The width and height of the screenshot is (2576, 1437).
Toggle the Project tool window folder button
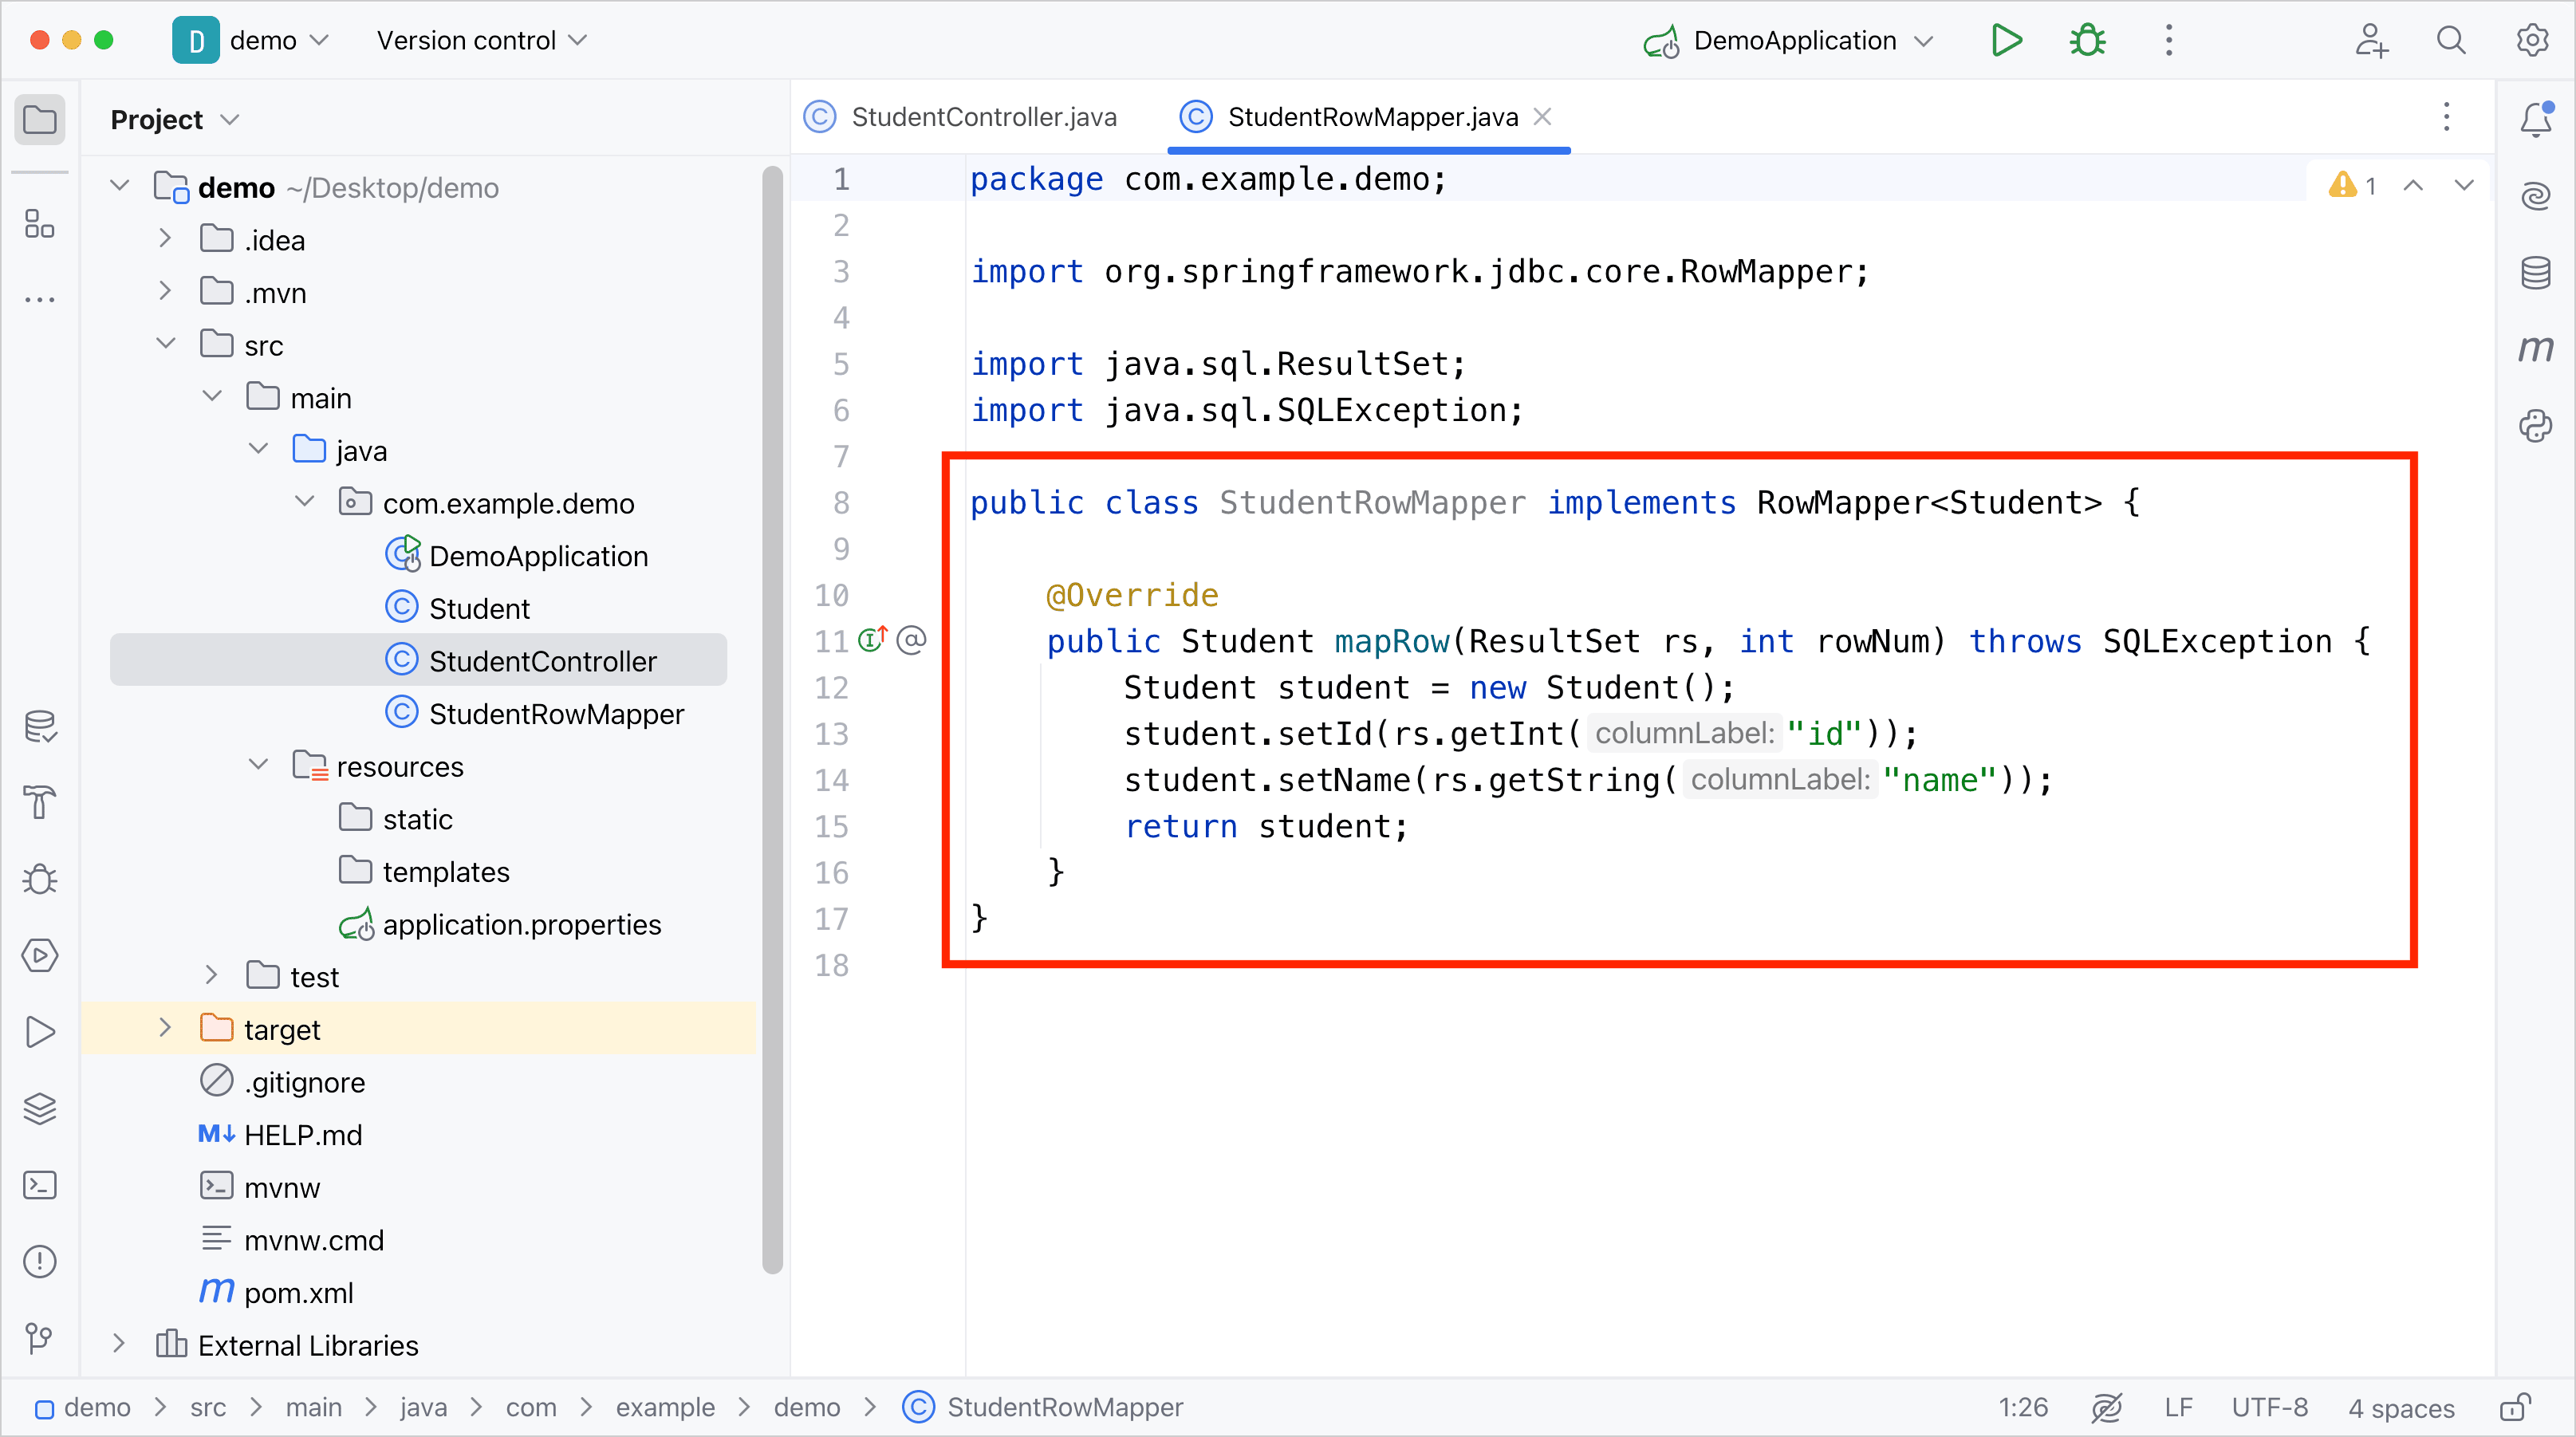click(x=39, y=119)
